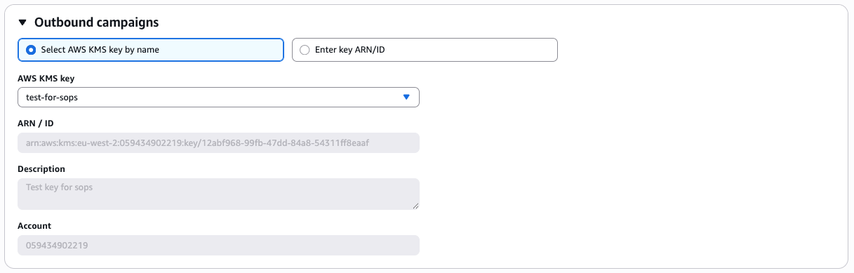This screenshot has width=854, height=273.
Task: Click the blue dropdown arrow icon
Action: (406, 98)
